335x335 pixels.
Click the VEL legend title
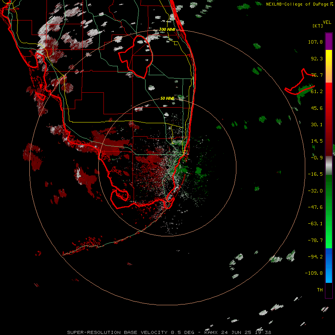(x=327, y=22)
